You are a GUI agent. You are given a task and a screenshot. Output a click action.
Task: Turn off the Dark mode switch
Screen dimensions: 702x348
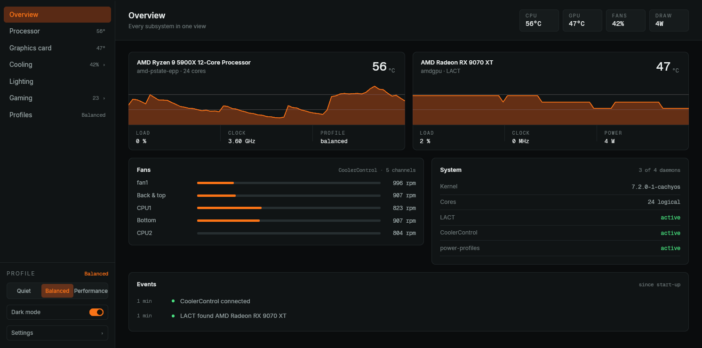pyautogui.click(x=96, y=312)
